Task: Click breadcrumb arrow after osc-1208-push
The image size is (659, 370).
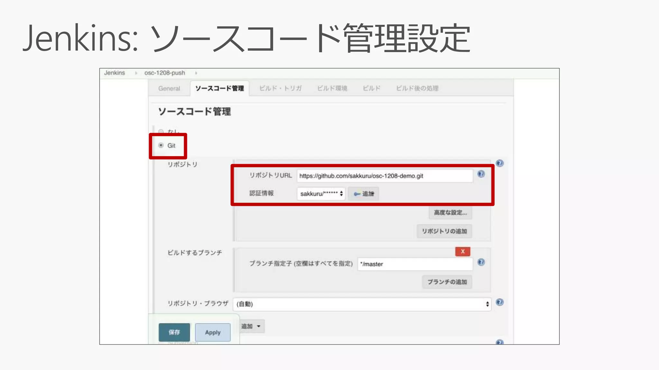Action: pos(196,73)
